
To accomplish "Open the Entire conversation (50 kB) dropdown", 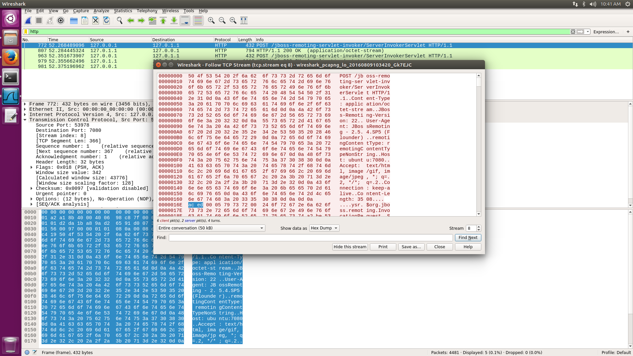I will click(x=211, y=228).
